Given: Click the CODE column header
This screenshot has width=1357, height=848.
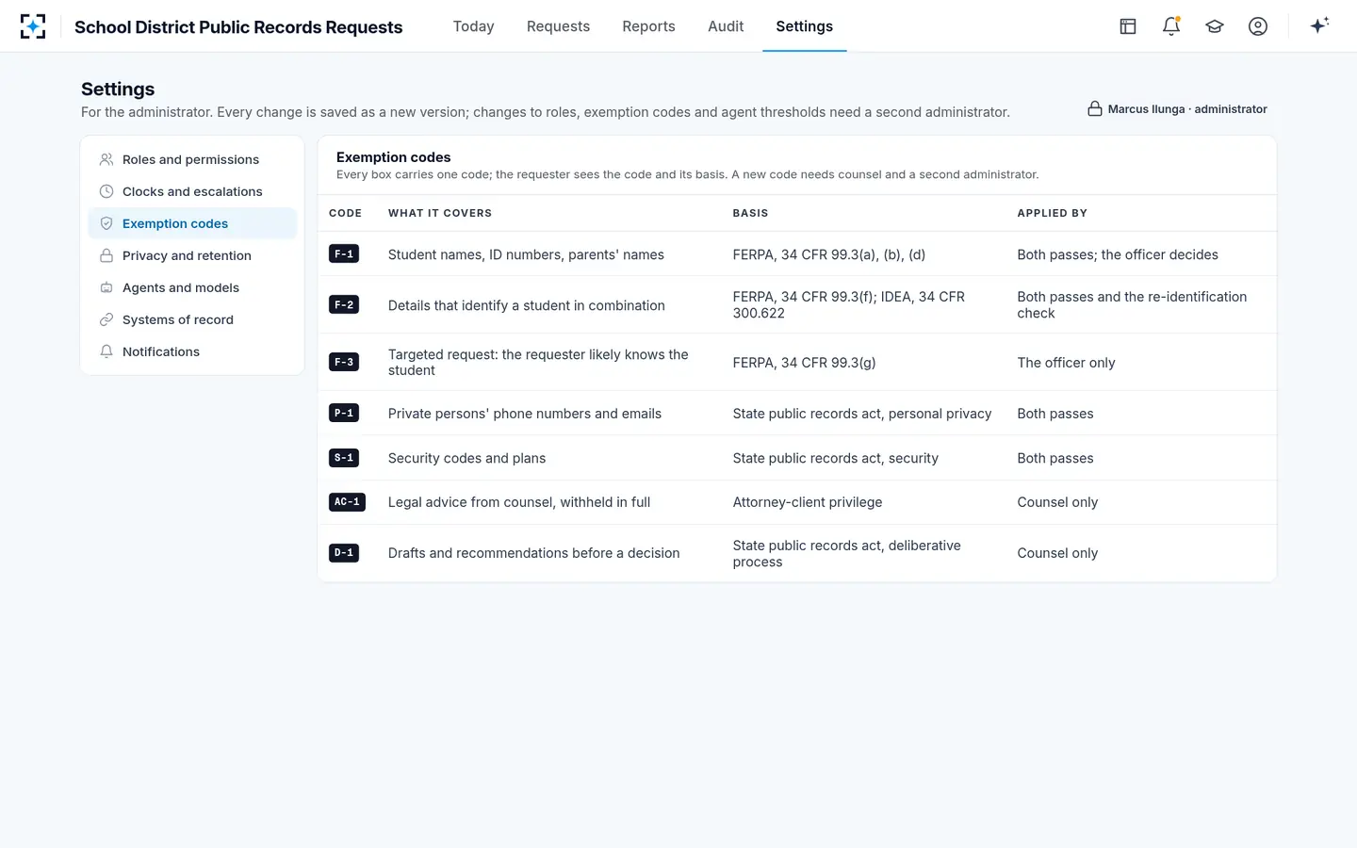Looking at the screenshot, I should point(345,213).
